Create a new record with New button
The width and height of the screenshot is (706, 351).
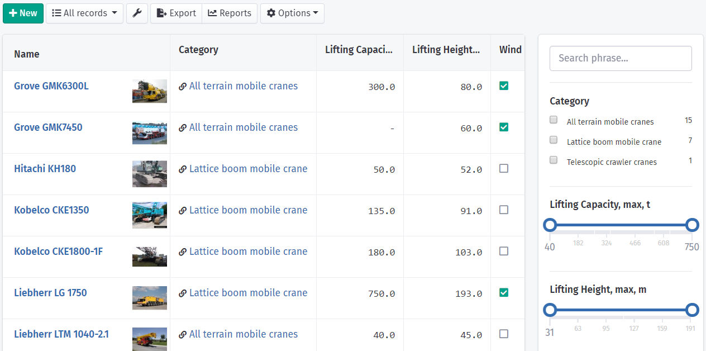coord(23,13)
